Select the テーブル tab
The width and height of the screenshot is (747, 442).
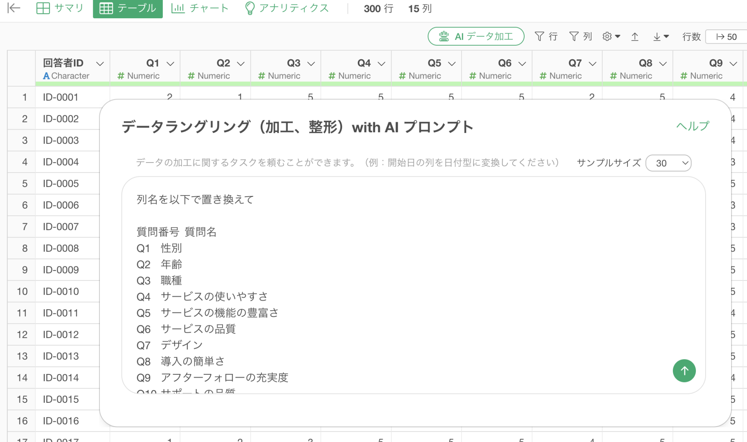tap(128, 8)
